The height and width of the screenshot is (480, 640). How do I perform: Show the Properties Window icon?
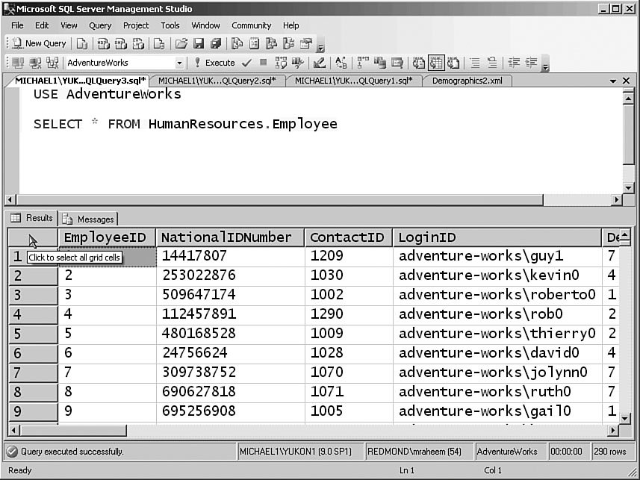(306, 43)
